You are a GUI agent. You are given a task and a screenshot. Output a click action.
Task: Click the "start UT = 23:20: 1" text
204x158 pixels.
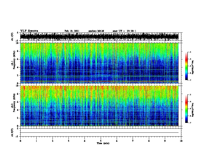click(124, 31)
